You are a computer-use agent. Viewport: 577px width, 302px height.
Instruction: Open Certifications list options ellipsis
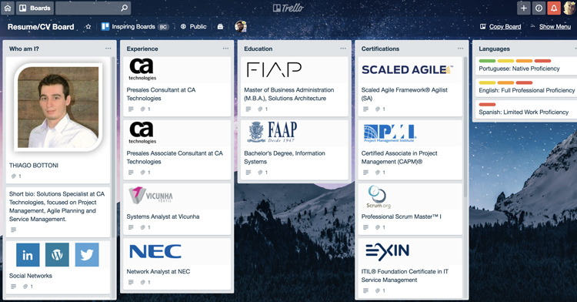[x=460, y=49]
